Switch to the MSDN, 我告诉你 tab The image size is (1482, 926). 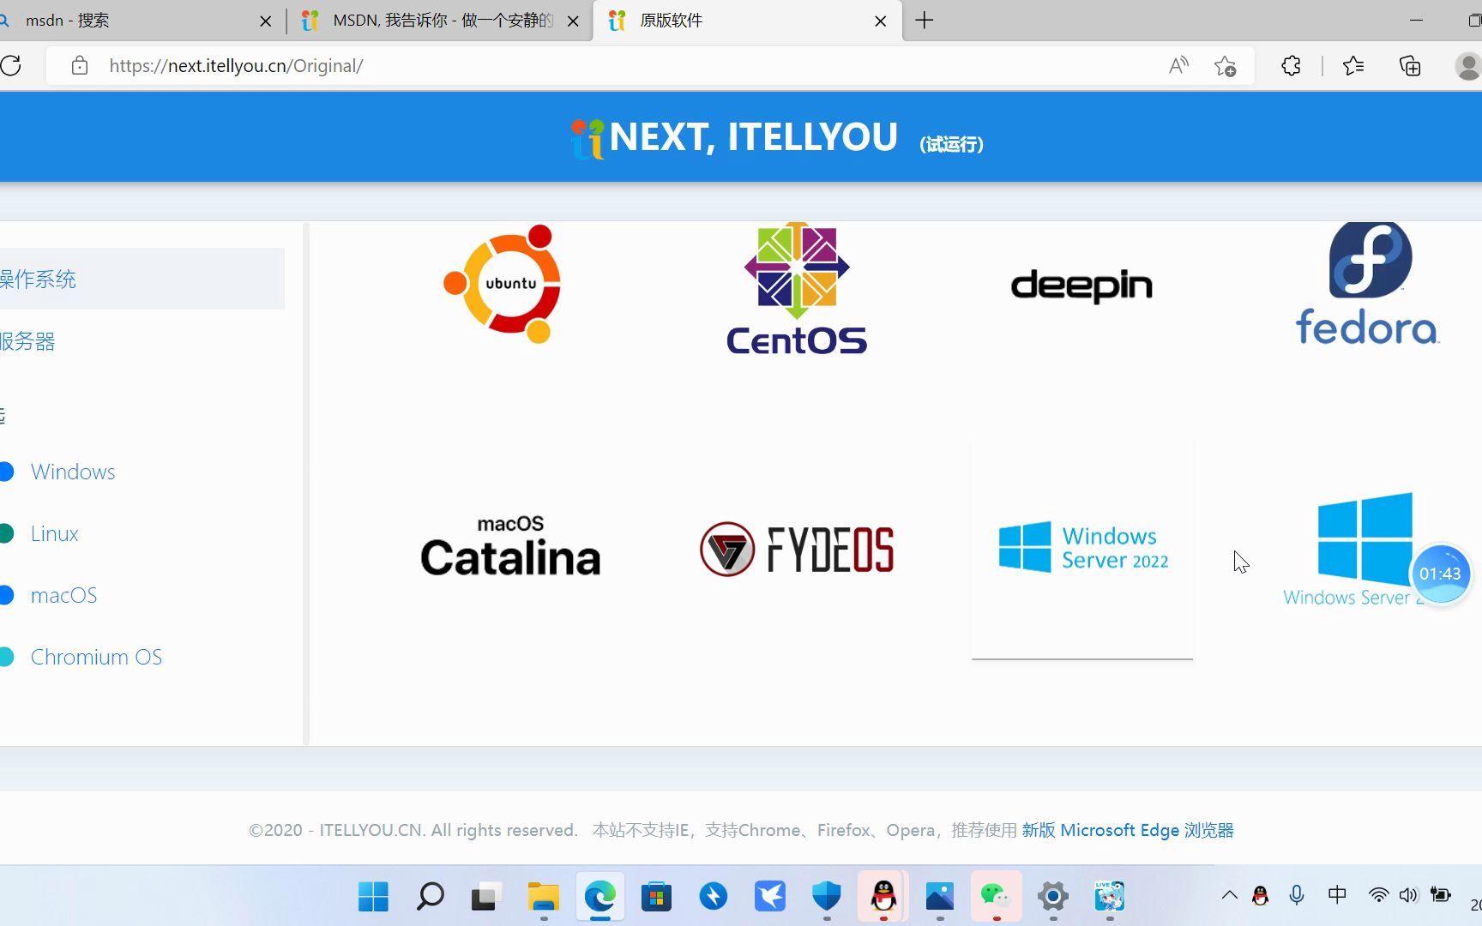[437, 21]
